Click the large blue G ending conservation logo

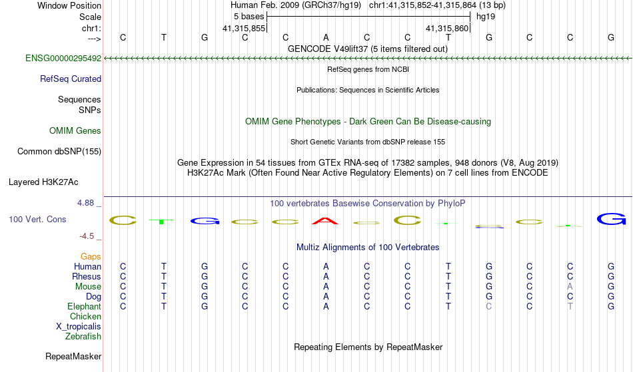(x=611, y=219)
